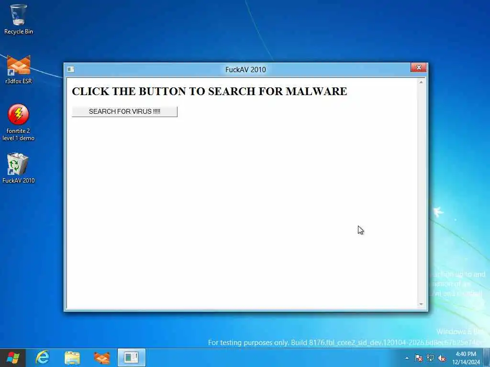Open the network status tray icon
The width and height of the screenshot is (490, 367).
coord(430,358)
